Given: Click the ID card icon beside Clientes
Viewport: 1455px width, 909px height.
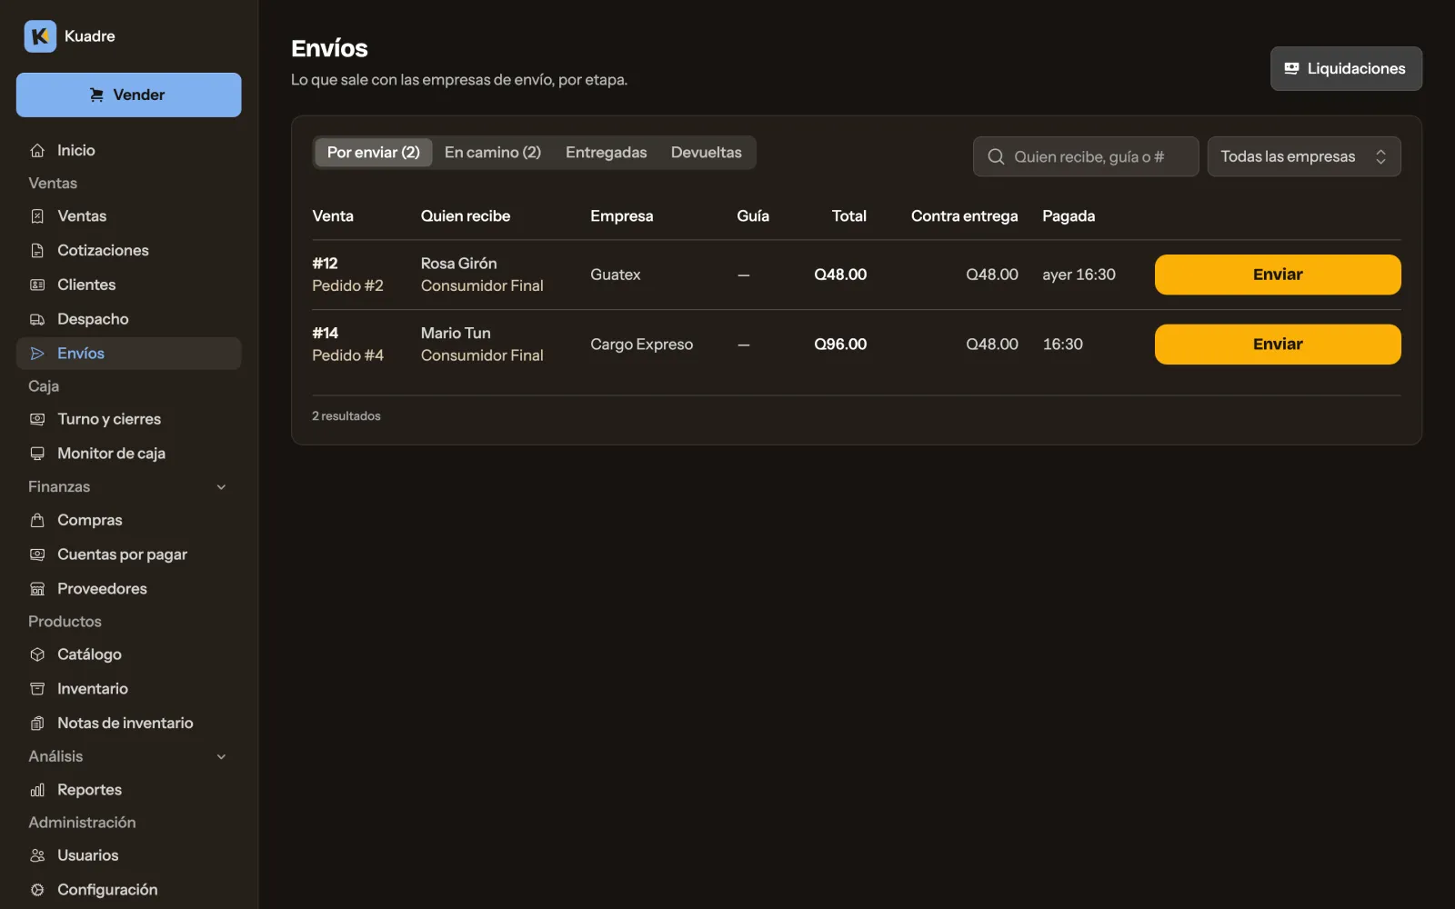Looking at the screenshot, I should [x=37, y=285].
